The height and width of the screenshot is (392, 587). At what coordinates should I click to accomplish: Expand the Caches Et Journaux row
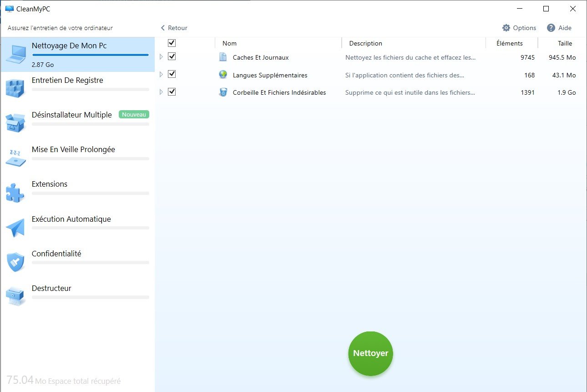click(161, 57)
